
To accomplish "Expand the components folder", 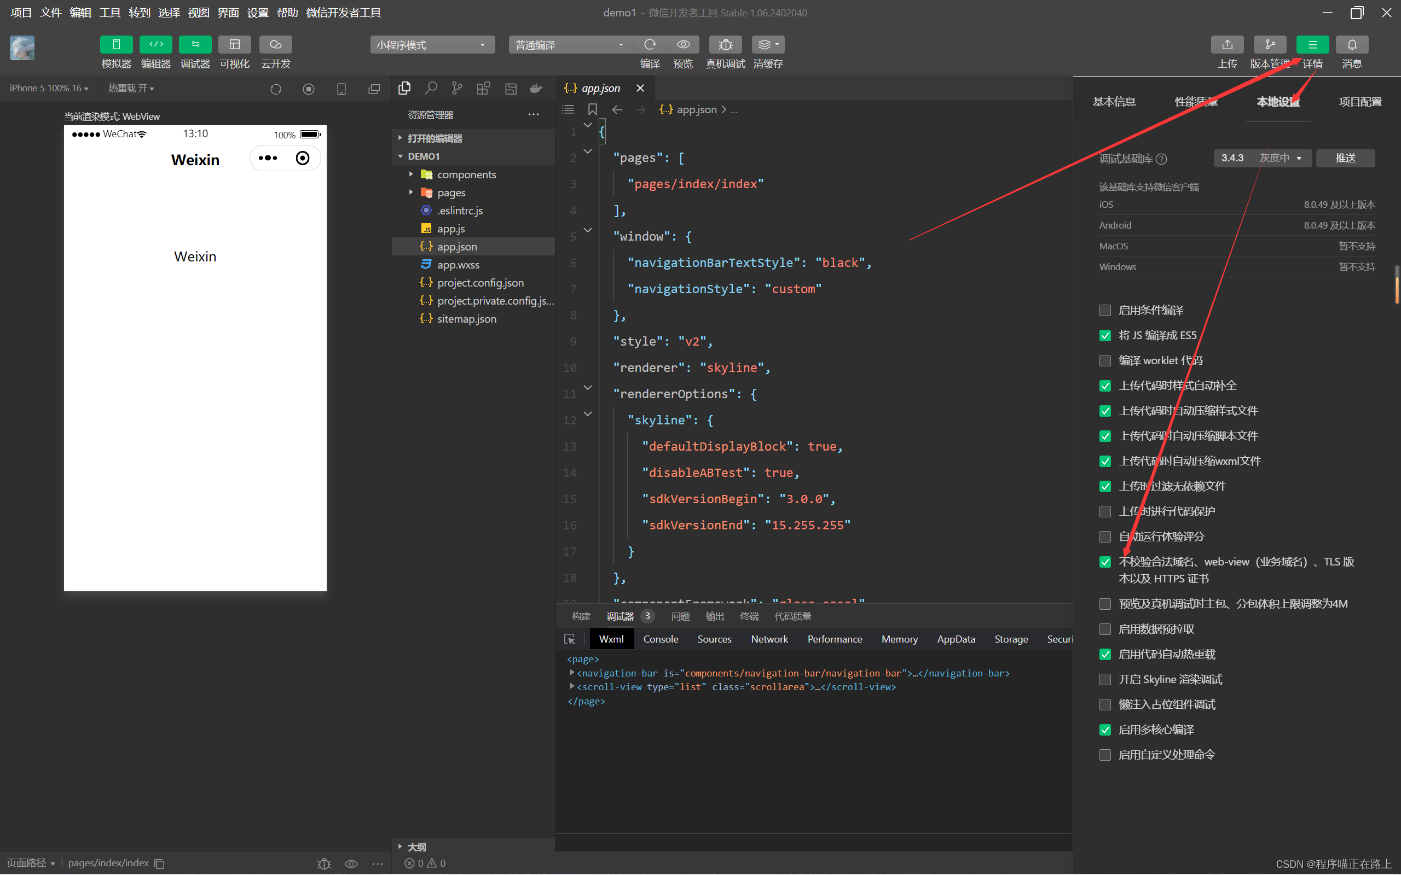I will pyautogui.click(x=466, y=174).
